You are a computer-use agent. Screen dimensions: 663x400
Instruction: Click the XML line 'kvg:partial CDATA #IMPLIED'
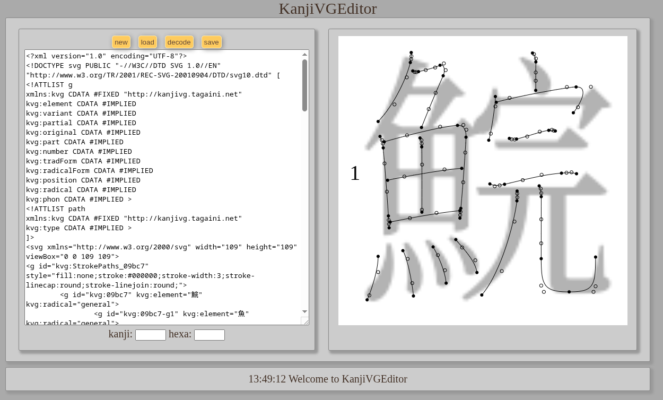[x=81, y=123]
